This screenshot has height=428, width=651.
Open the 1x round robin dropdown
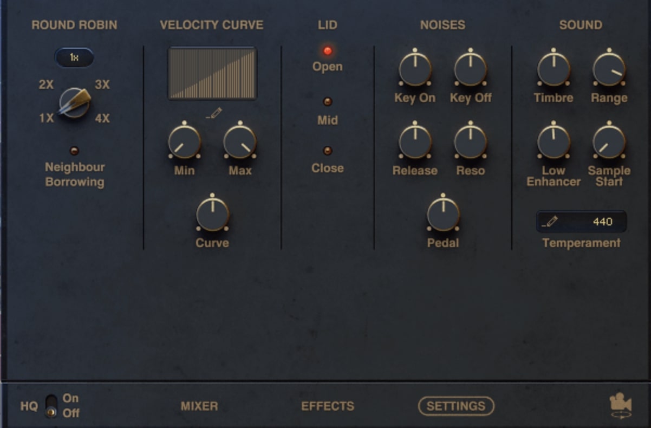click(74, 57)
